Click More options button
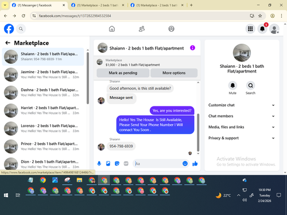The width and height of the screenshot is (287, 215). tap(174, 73)
